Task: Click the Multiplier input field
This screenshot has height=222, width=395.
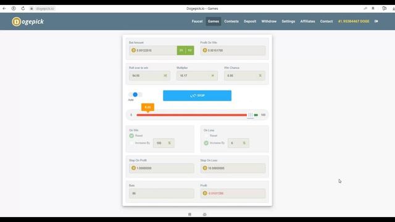Action: click(197, 75)
